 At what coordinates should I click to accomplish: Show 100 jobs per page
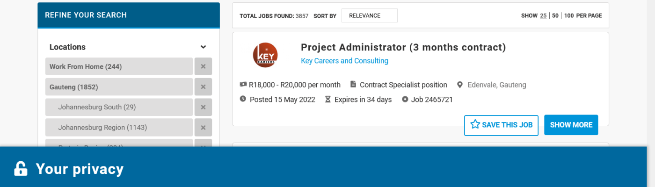click(x=569, y=15)
